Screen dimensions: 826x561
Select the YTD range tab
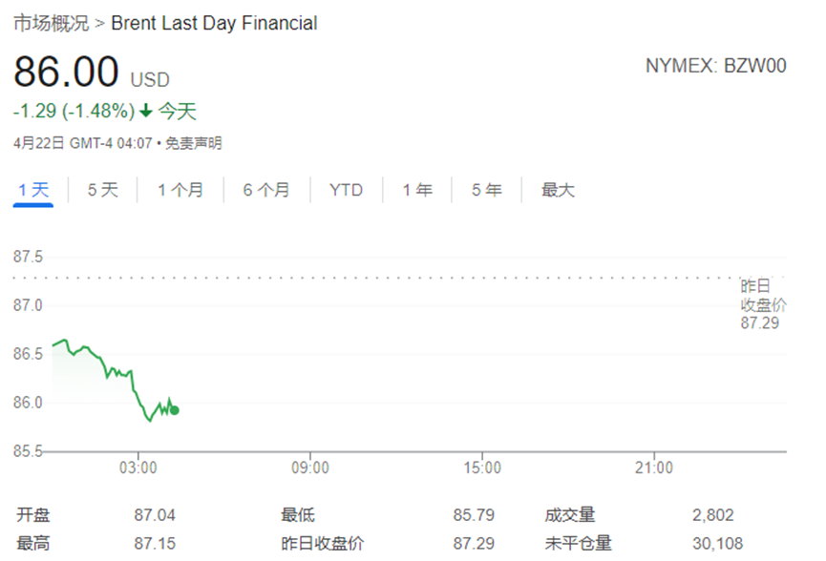point(346,190)
